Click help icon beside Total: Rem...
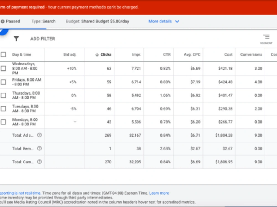The image size is (277, 207). coord(39,148)
